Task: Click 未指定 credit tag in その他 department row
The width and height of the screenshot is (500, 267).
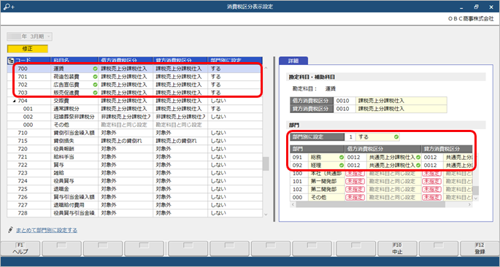Action: tap(432, 198)
